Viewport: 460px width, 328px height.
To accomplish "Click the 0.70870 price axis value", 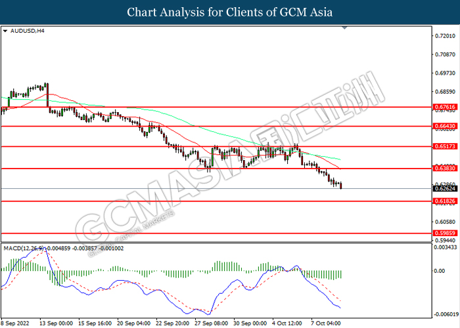I will (445, 54).
